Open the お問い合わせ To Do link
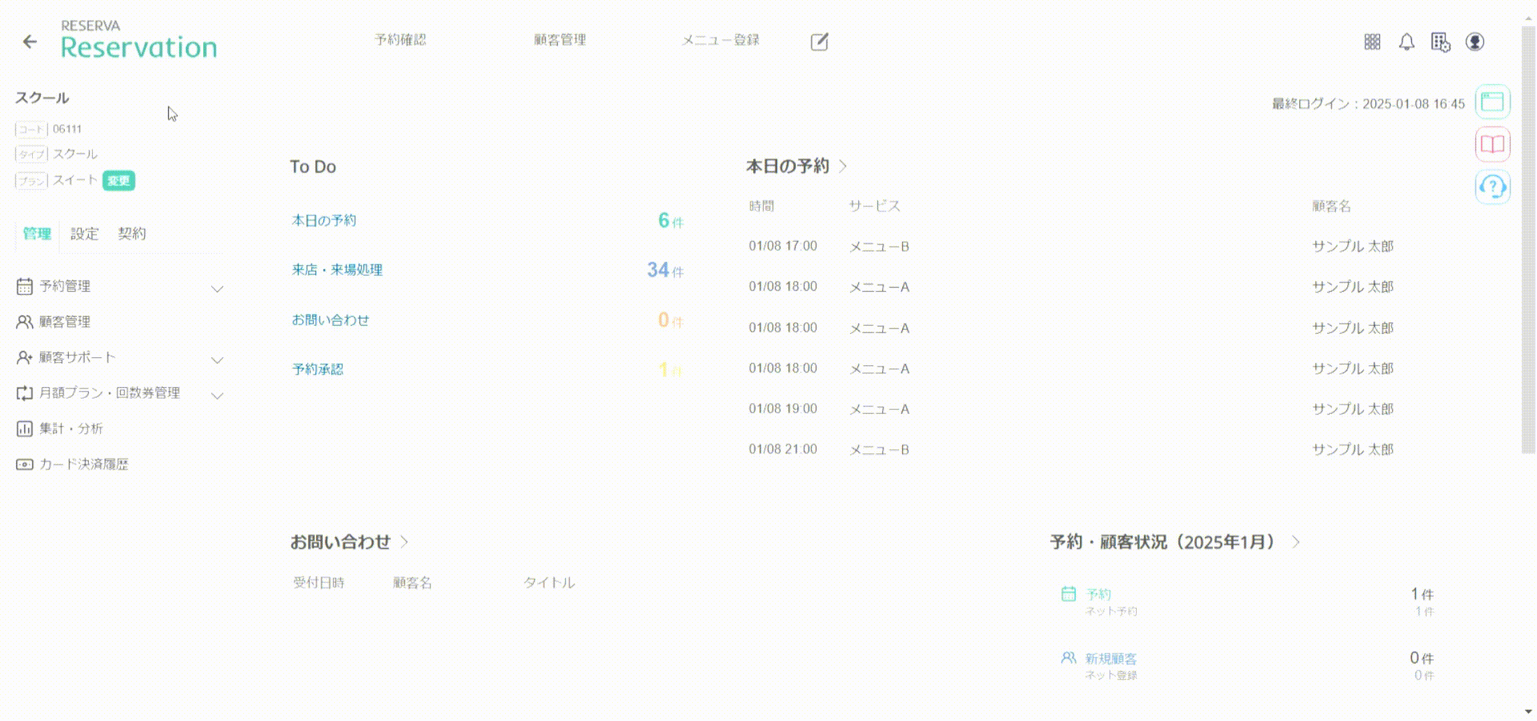The image size is (1537, 721). (331, 320)
